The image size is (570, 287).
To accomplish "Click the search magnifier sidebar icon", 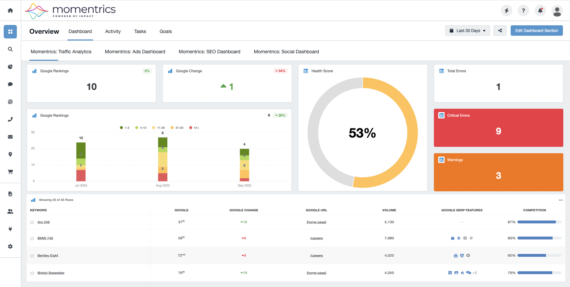I will pyautogui.click(x=10, y=49).
